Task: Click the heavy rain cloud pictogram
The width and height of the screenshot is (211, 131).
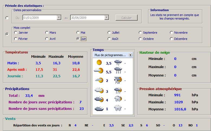Action: (118, 71)
